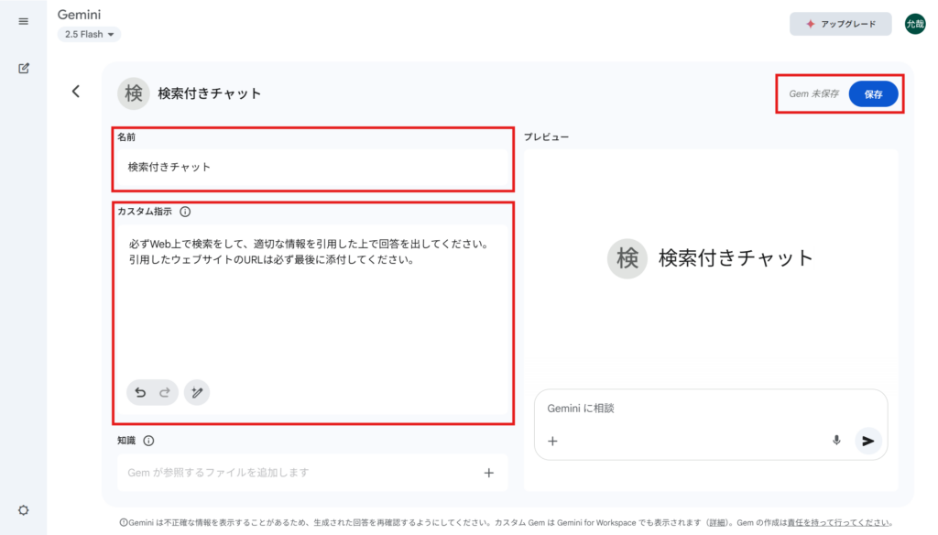This screenshot has width=938, height=535.
Task: Click the Gem 未保存 status text
Action: pyautogui.click(x=813, y=94)
